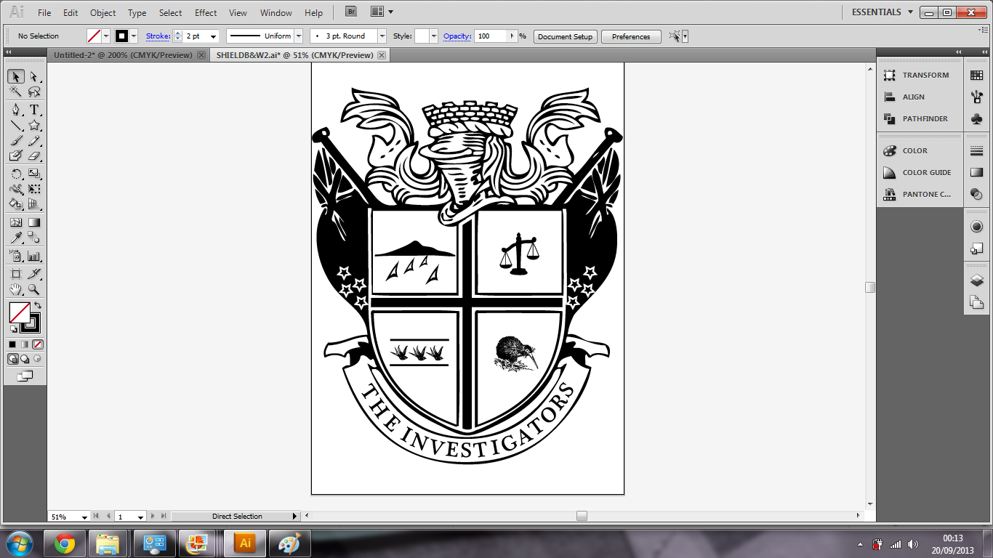This screenshot has width=993, height=558.
Task: Select the Hand tool
Action: [x=15, y=290]
